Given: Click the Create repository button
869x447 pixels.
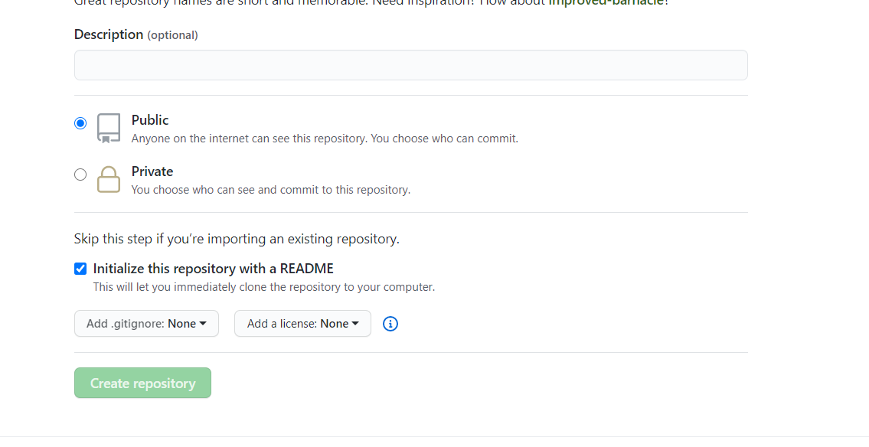Looking at the screenshot, I should (x=142, y=383).
